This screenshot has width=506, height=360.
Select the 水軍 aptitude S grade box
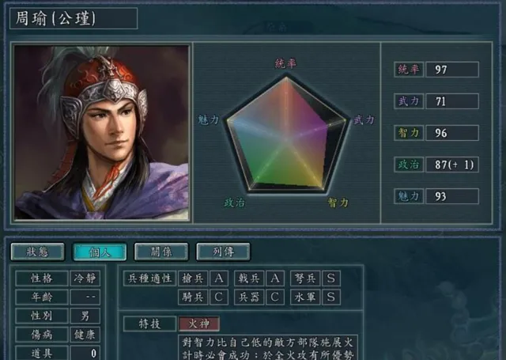tap(330, 297)
